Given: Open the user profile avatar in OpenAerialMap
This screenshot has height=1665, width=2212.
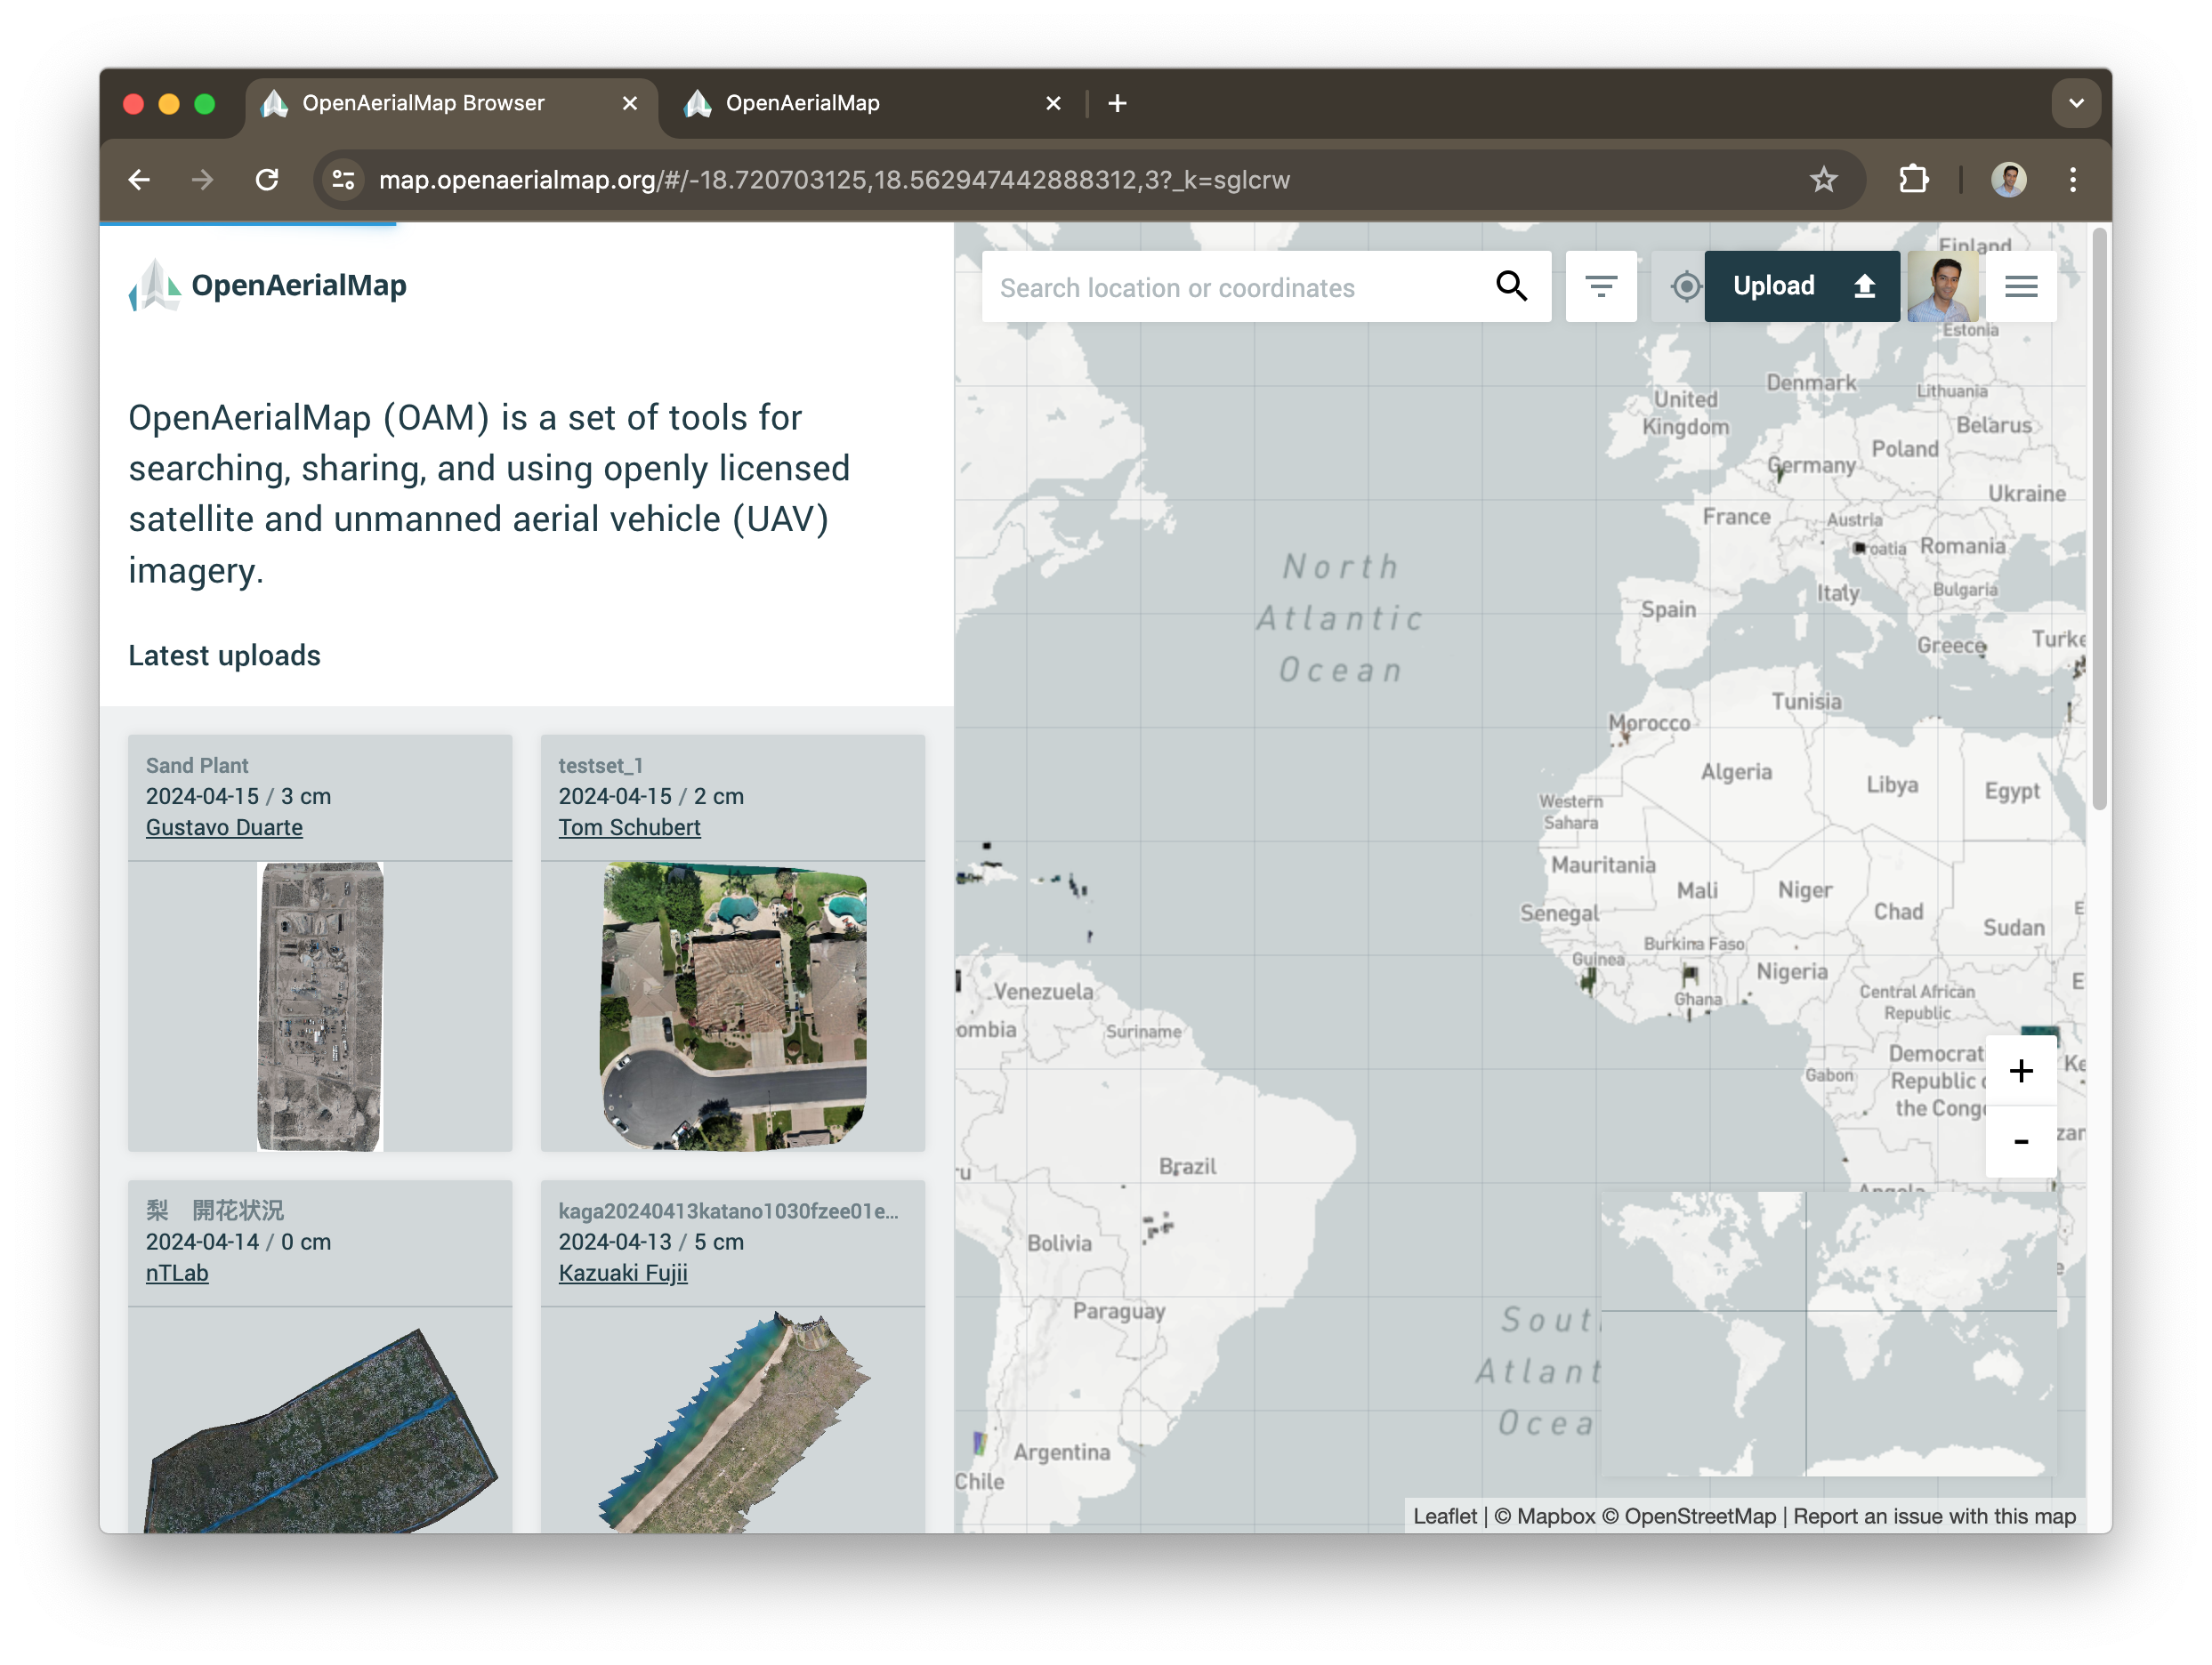Looking at the screenshot, I should 1943,286.
